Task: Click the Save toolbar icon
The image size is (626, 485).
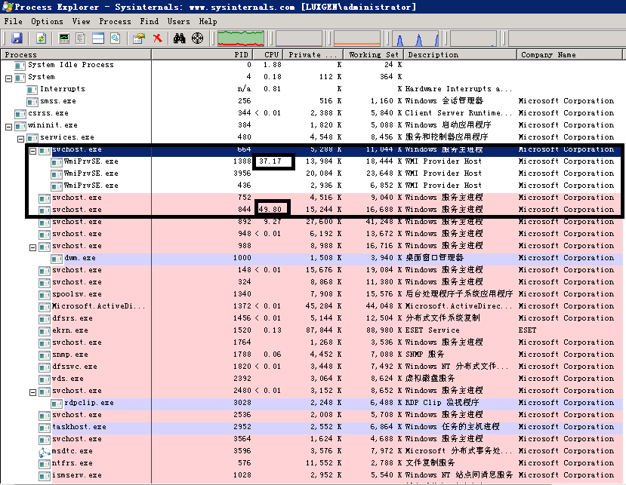Action: click(17, 38)
